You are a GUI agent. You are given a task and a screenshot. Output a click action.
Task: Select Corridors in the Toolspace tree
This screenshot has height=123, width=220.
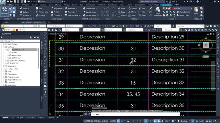11,83
